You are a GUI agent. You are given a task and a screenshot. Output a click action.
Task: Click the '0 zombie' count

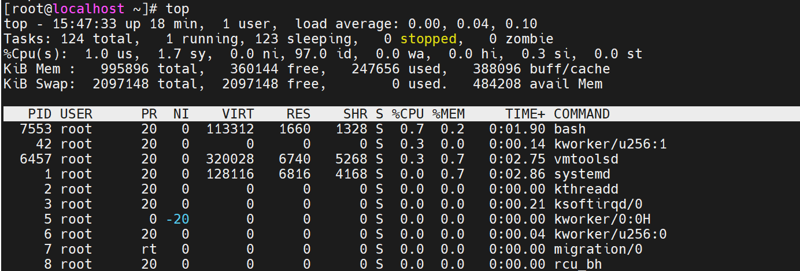tap(521, 39)
